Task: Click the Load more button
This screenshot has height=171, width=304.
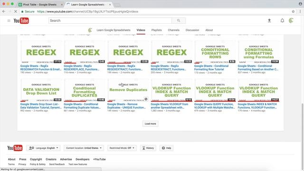Action: click(x=150, y=123)
